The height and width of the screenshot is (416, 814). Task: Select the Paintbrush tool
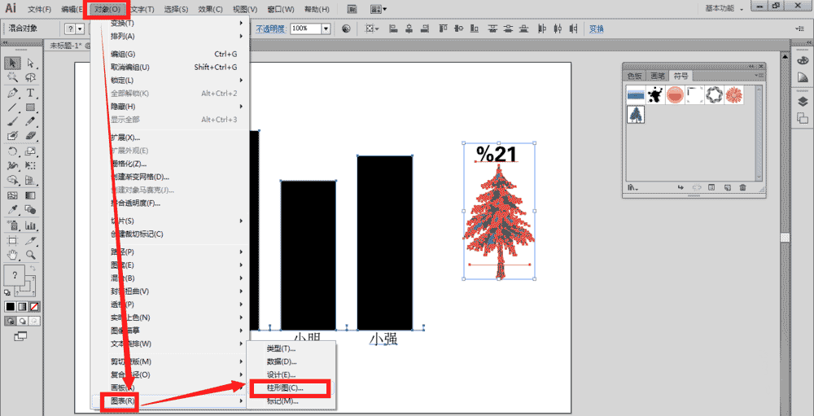(13, 121)
